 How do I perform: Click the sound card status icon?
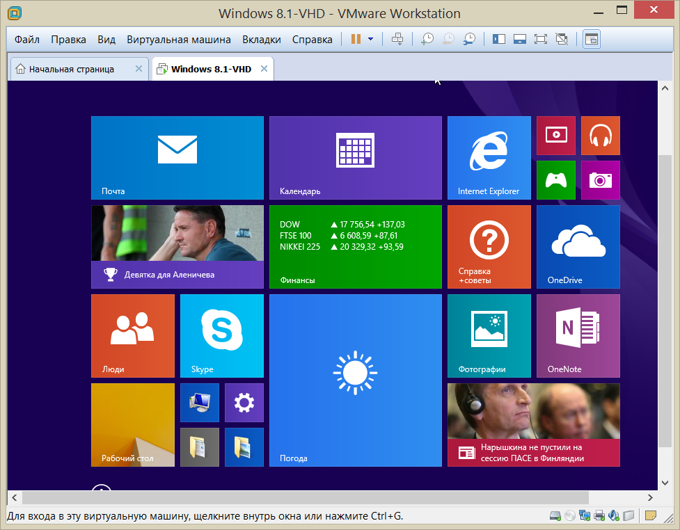pyautogui.click(x=614, y=515)
